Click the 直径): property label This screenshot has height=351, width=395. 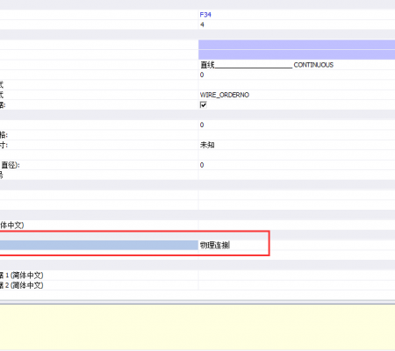click(11, 165)
